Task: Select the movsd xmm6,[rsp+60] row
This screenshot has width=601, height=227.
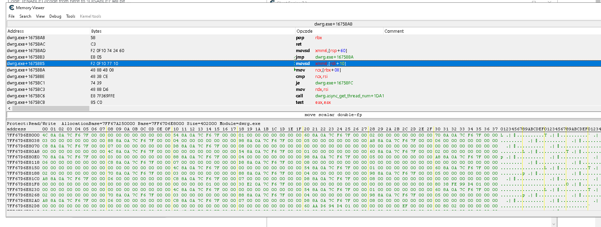Action: coord(304,51)
